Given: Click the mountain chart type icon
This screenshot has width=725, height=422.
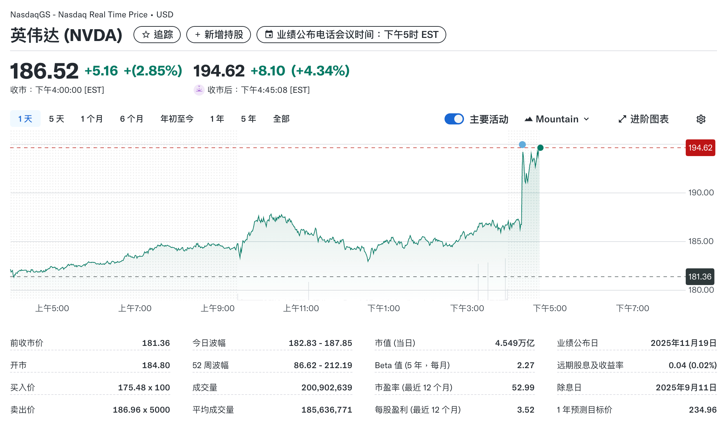Looking at the screenshot, I should (x=529, y=119).
